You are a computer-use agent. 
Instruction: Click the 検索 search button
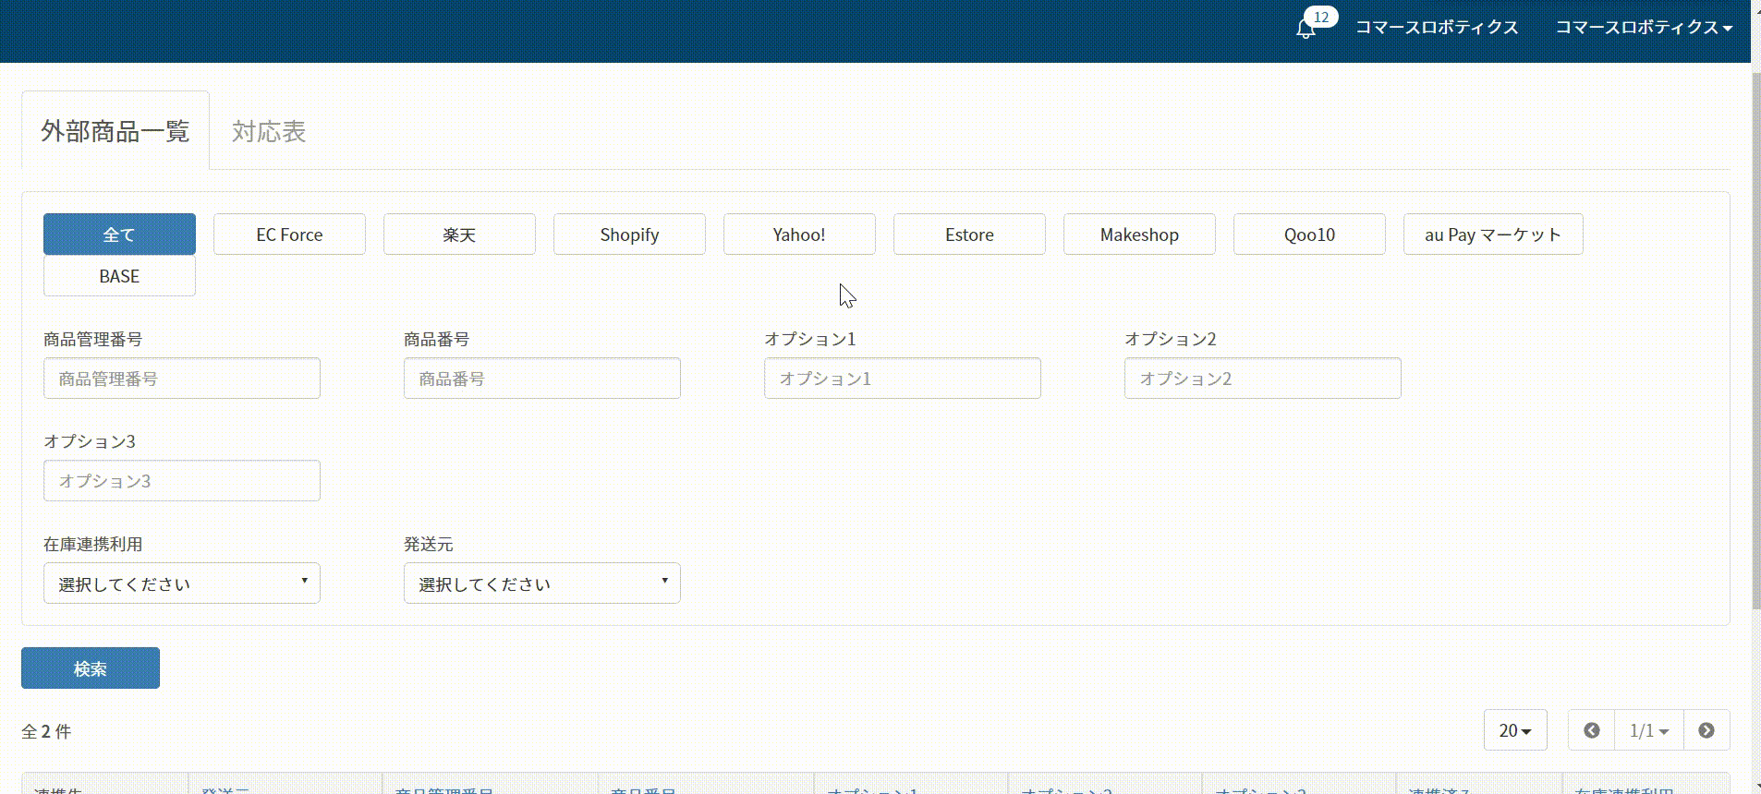(x=91, y=668)
